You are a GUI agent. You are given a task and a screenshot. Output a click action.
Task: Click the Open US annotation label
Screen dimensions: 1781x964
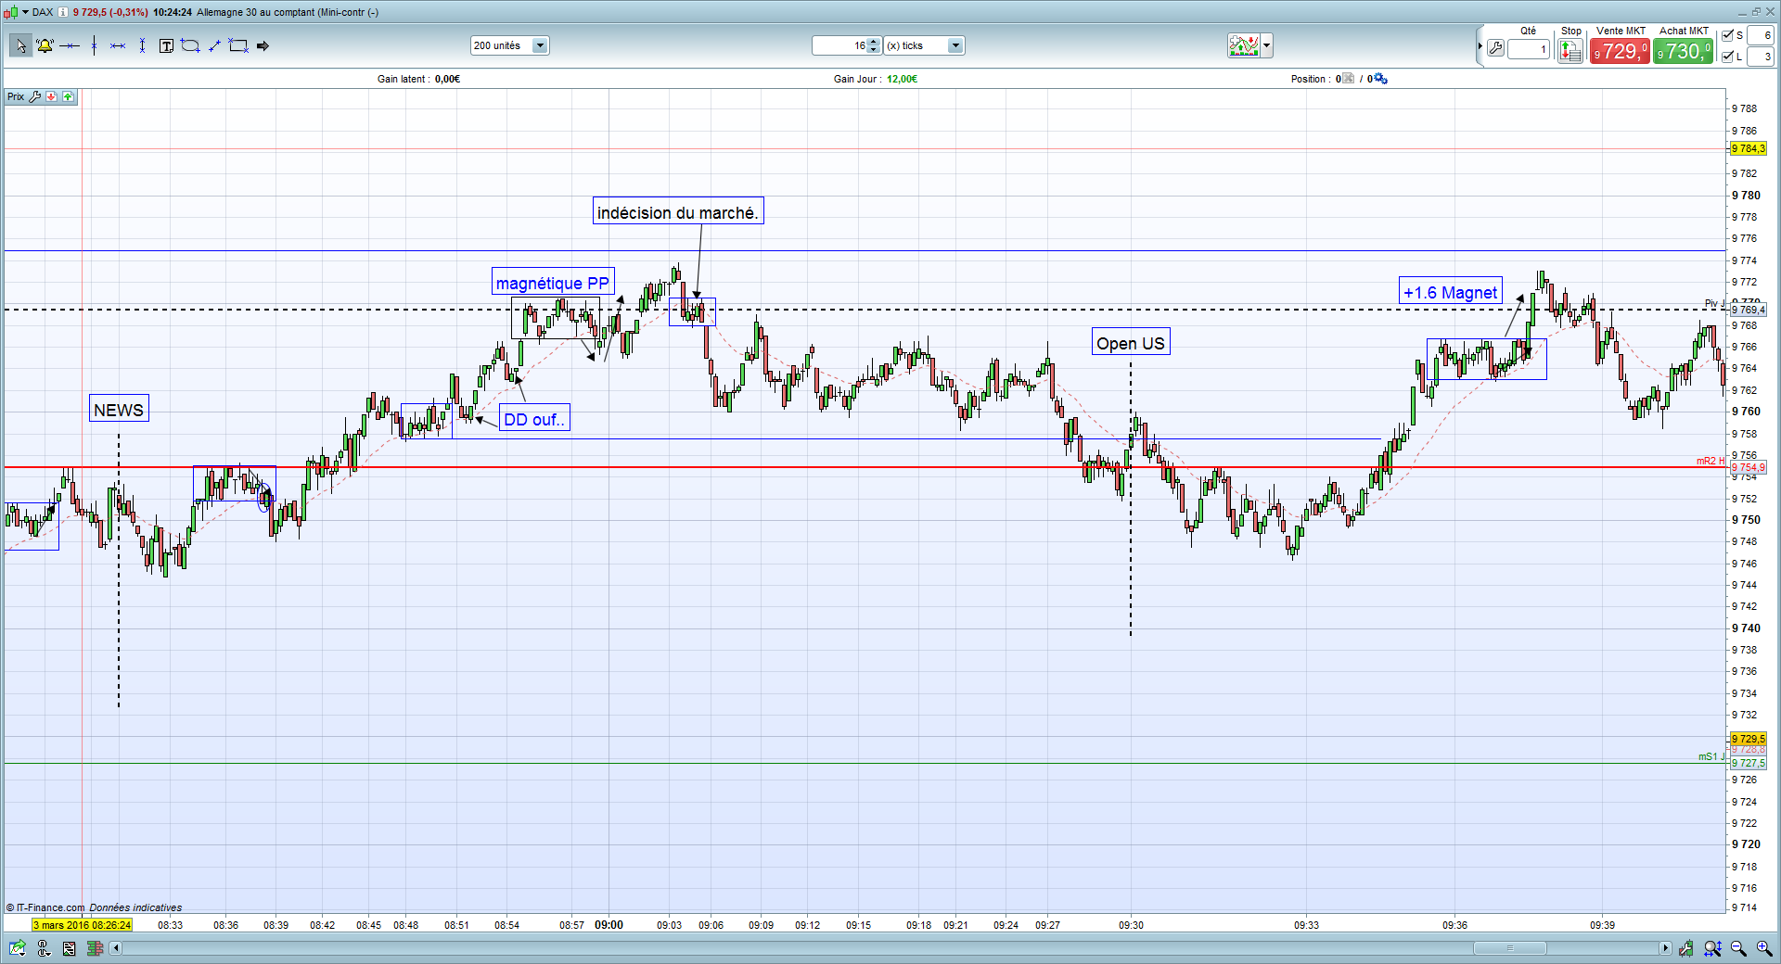coord(1131,343)
